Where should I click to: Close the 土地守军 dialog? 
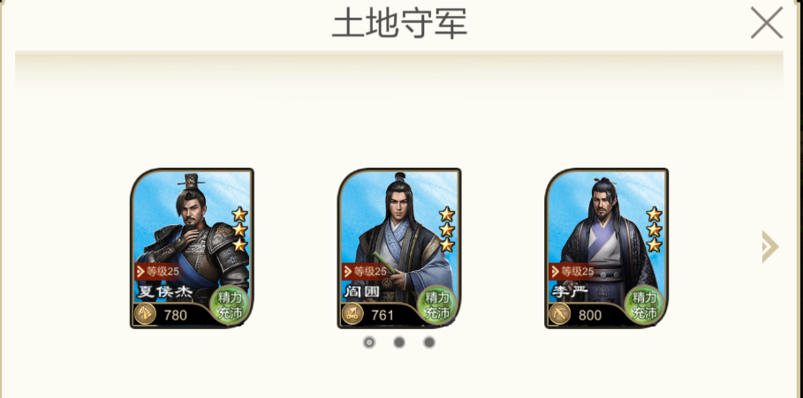coord(767,23)
